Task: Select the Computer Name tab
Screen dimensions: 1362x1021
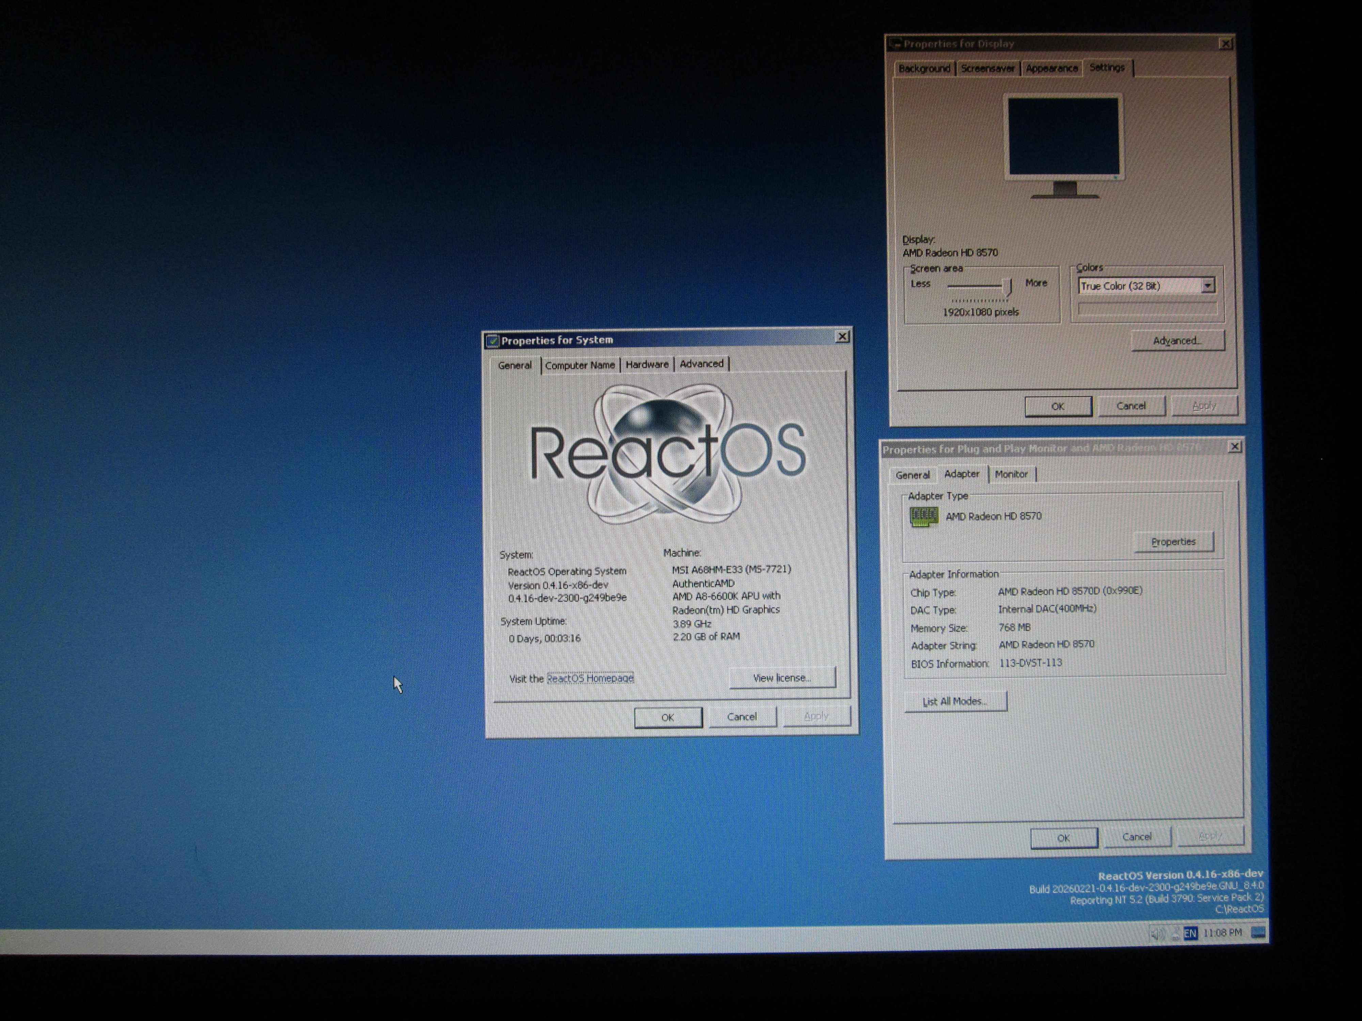Action: click(580, 365)
